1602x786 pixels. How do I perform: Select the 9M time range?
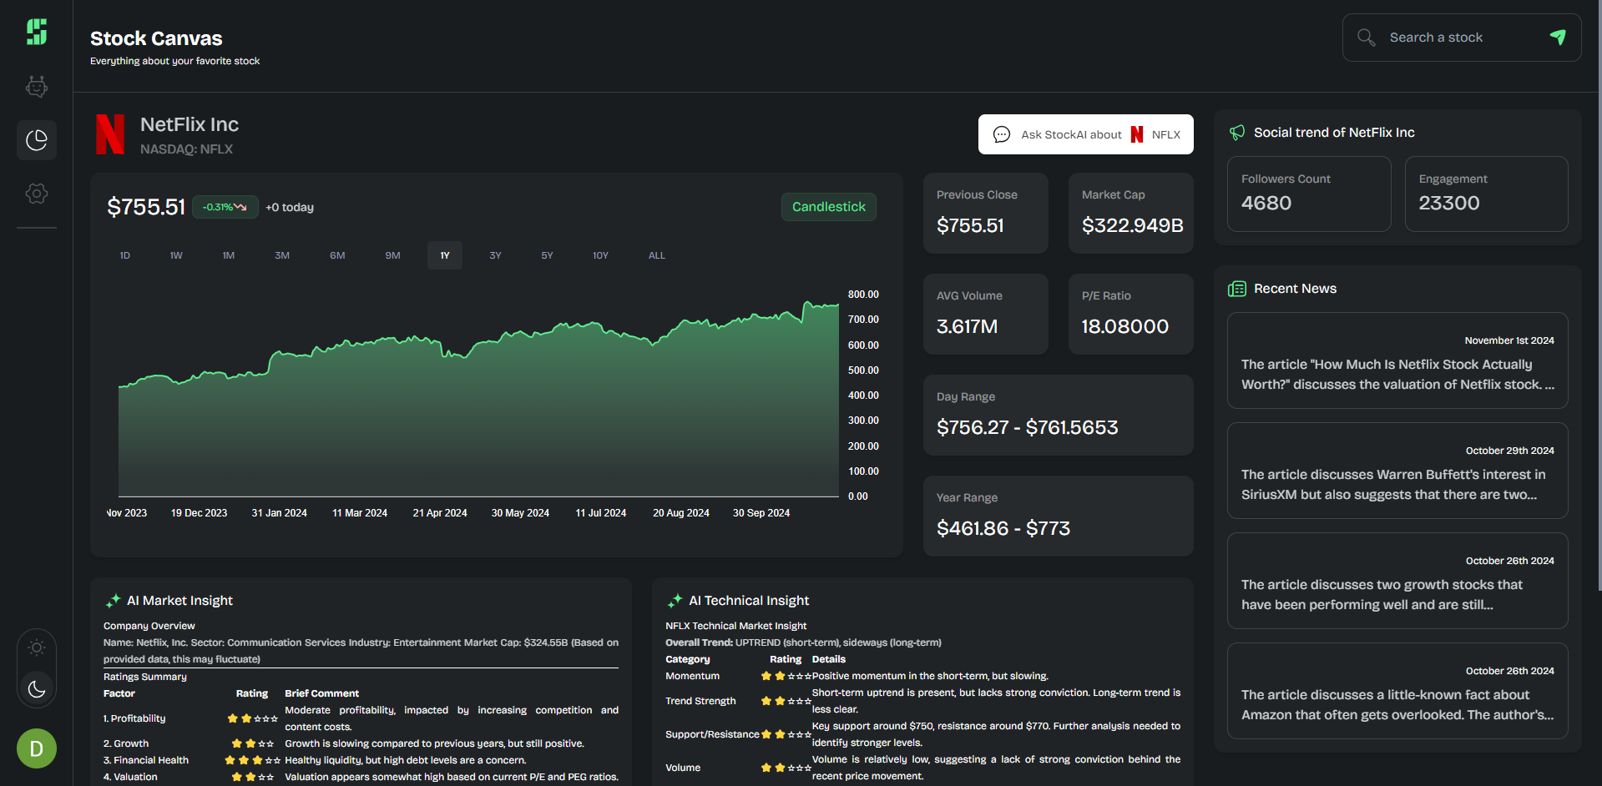pyautogui.click(x=392, y=255)
